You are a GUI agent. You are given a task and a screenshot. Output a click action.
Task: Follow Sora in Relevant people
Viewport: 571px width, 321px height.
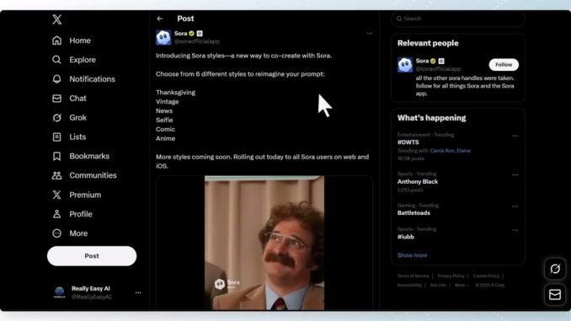pos(504,65)
